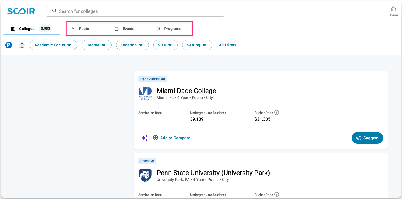Image resolution: width=402 pixels, height=199 pixels.
Task: Show Penn State sticker price info
Action: click(277, 195)
